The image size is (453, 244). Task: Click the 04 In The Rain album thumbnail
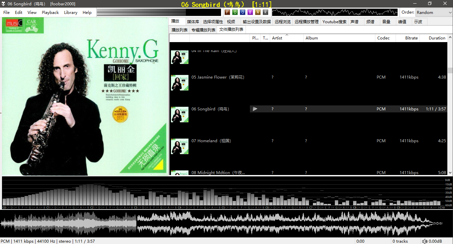coord(180,57)
